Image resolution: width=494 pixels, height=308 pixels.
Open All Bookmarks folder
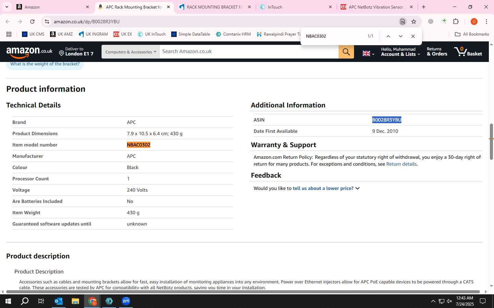tap(471, 34)
